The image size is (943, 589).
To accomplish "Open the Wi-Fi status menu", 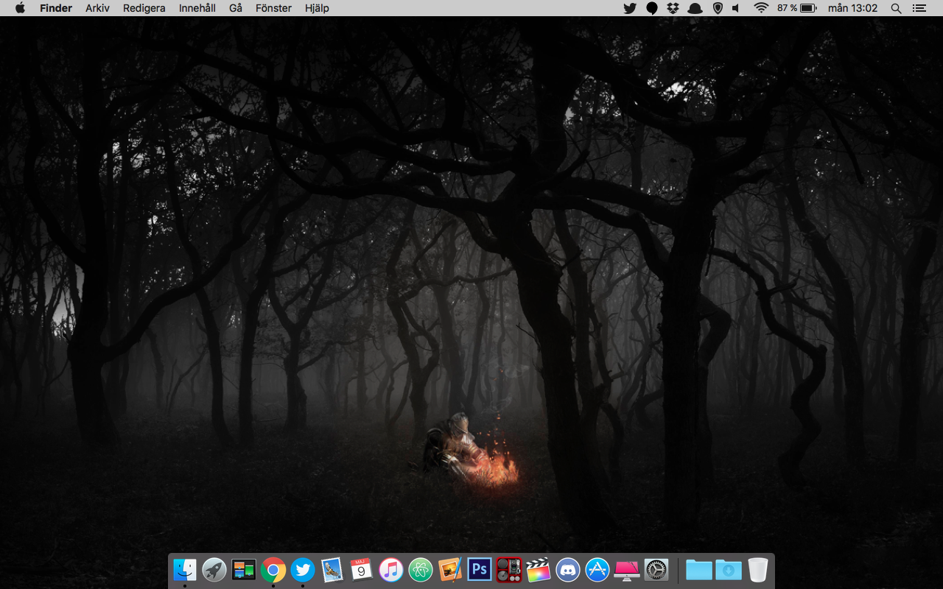I will click(x=761, y=8).
